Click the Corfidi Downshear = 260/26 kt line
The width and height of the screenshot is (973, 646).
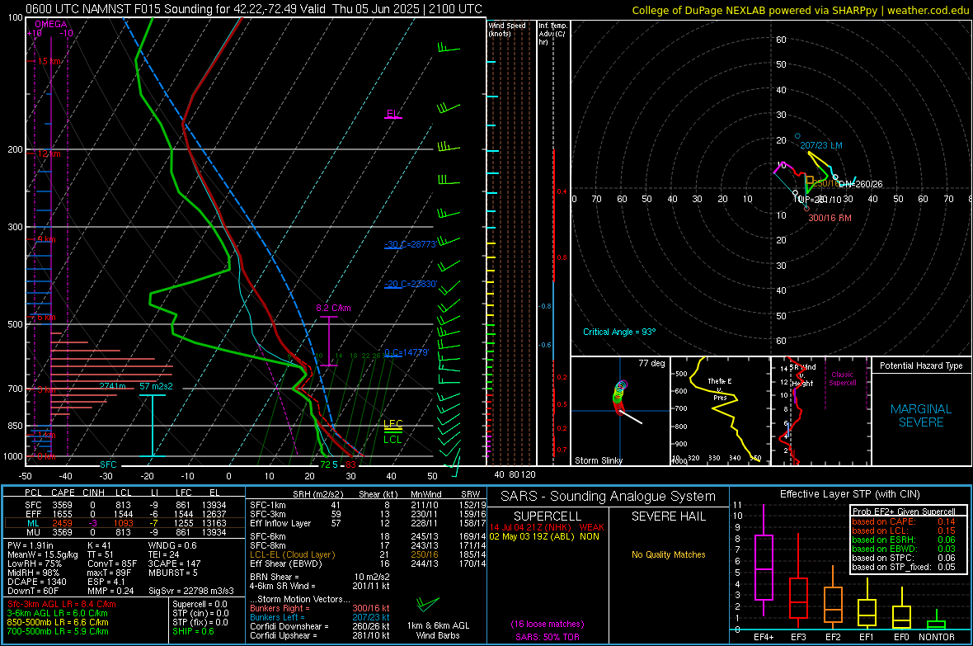pos(320,626)
